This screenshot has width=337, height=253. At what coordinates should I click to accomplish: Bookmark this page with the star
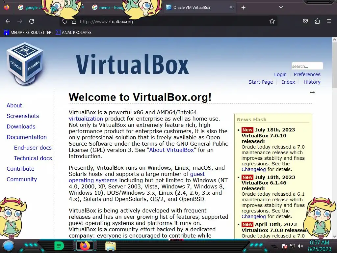tap(272, 21)
